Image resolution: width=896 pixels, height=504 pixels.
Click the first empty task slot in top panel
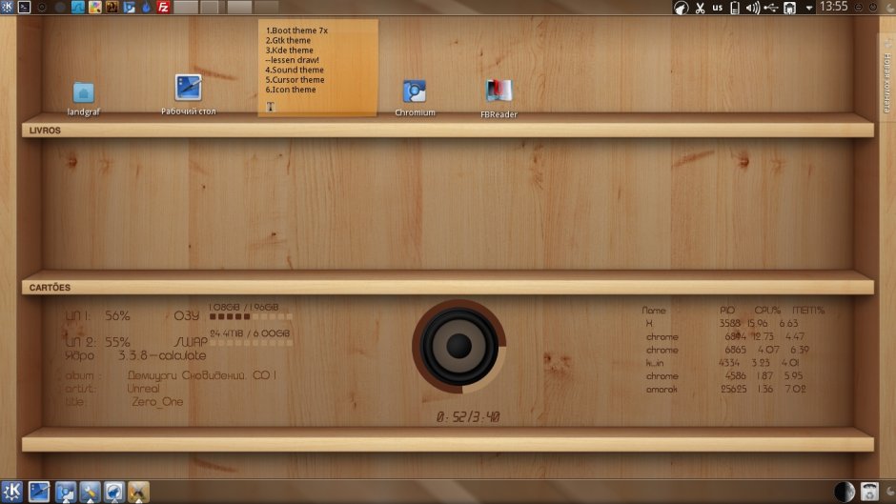tap(185, 8)
